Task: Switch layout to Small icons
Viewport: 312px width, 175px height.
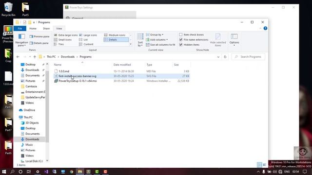Action: 63,40
